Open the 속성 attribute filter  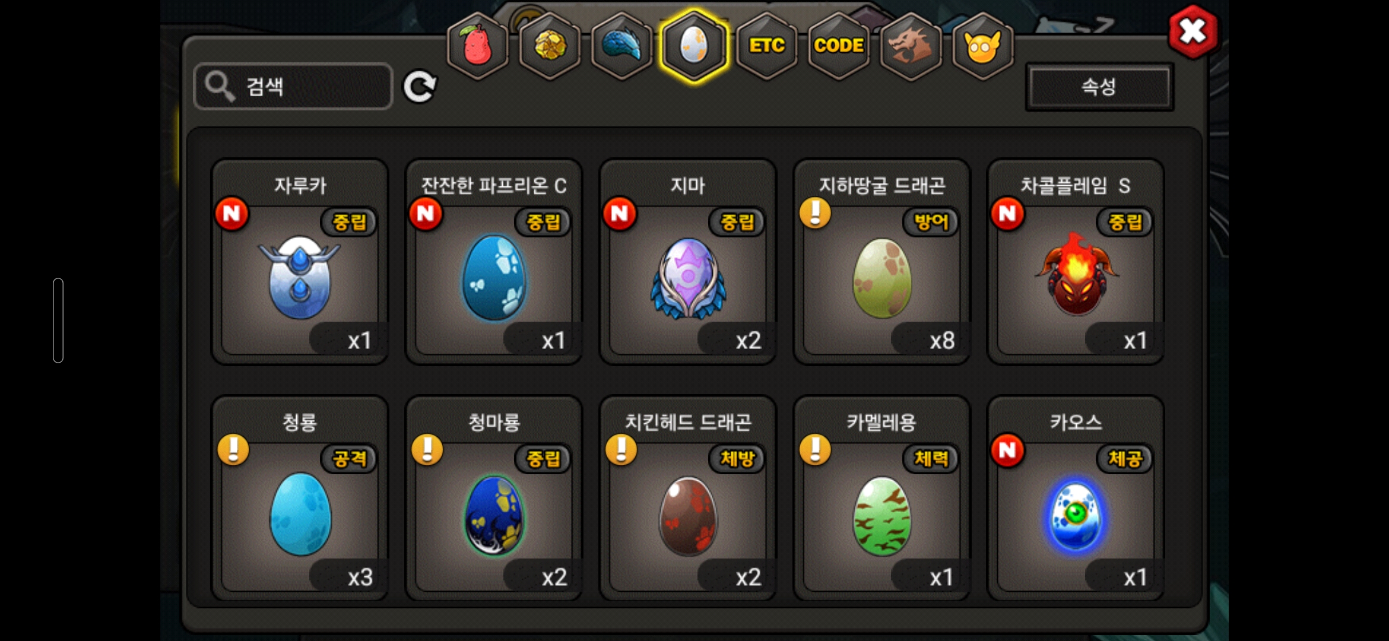coord(1099,87)
